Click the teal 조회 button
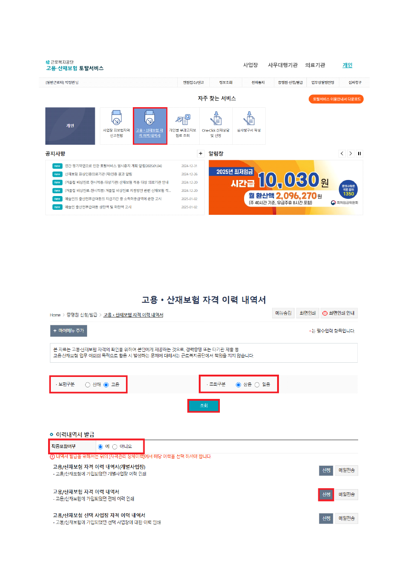The height and width of the screenshot is (578, 409). point(204,406)
